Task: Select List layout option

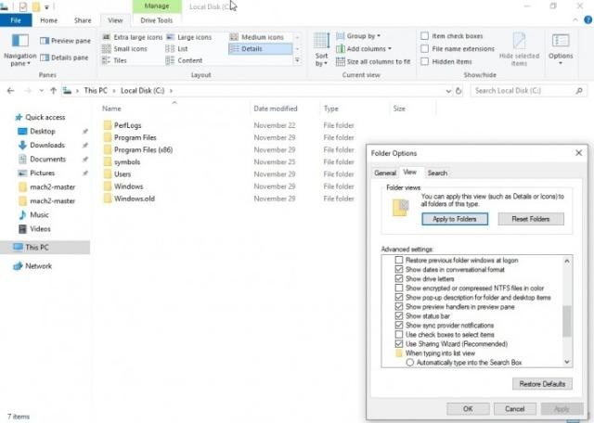Action: coord(176,49)
